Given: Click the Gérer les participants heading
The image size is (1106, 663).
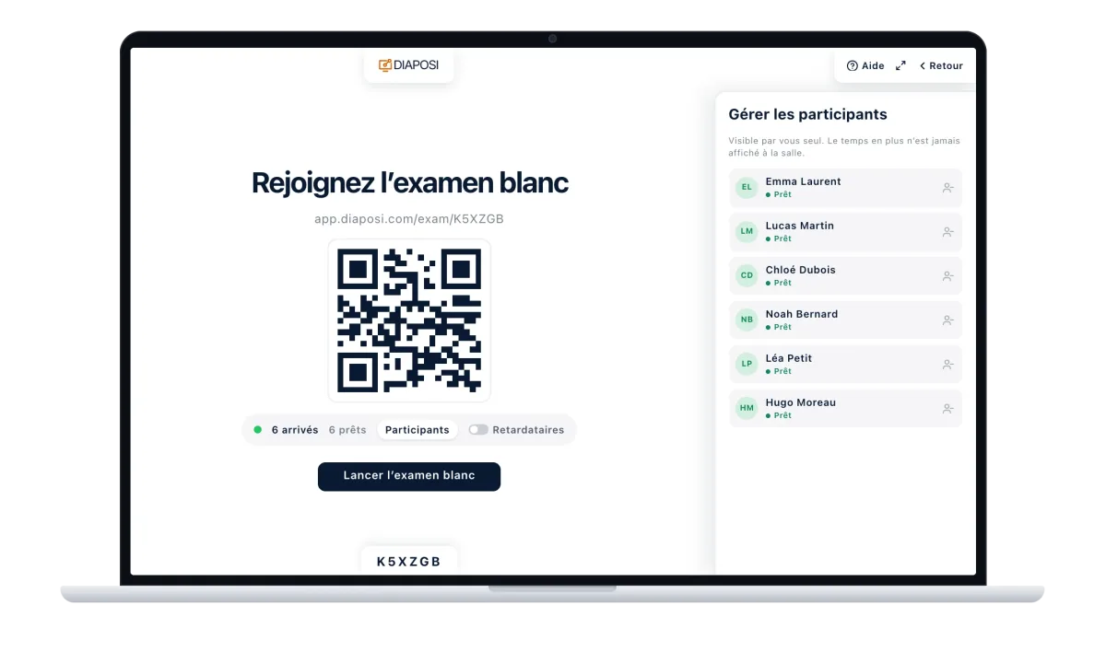Looking at the screenshot, I should (x=807, y=115).
